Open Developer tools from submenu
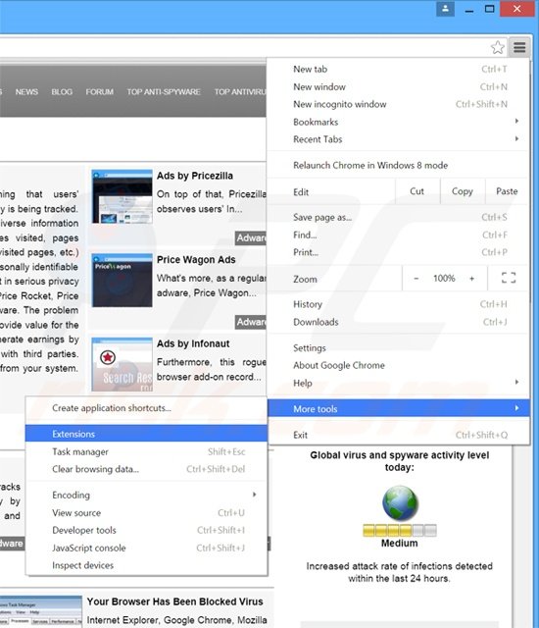Image resolution: width=539 pixels, height=628 pixels. tap(146, 530)
